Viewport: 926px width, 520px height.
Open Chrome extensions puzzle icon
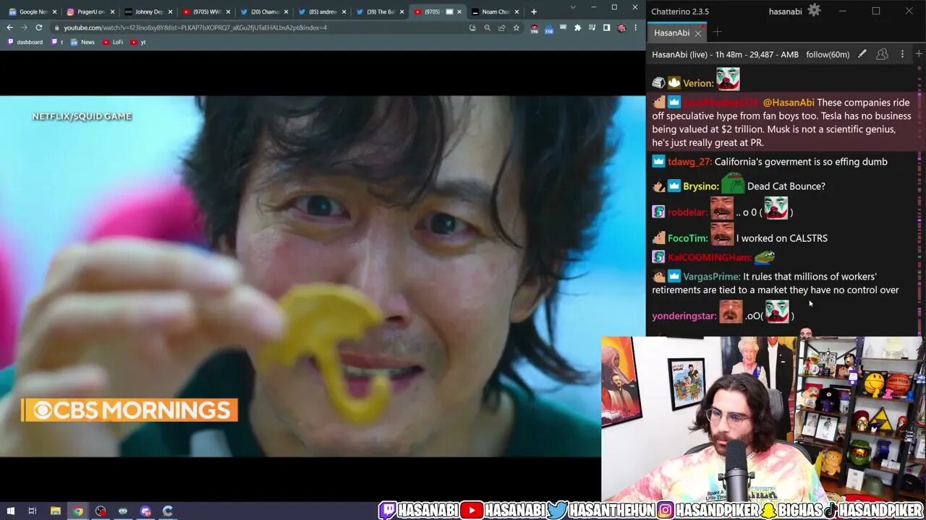pyautogui.click(x=577, y=27)
